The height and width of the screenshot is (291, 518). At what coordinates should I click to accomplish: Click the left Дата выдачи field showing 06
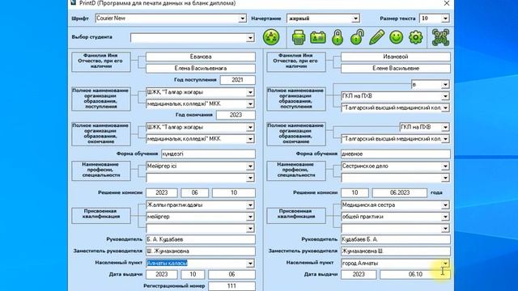click(231, 275)
